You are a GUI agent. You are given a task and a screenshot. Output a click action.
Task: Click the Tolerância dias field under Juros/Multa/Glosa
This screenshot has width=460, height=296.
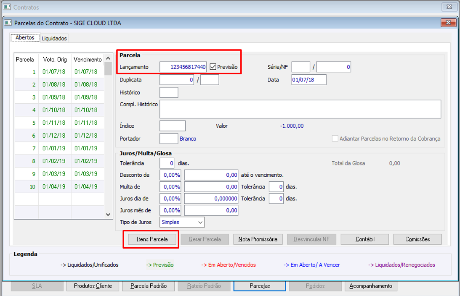tap(167, 163)
